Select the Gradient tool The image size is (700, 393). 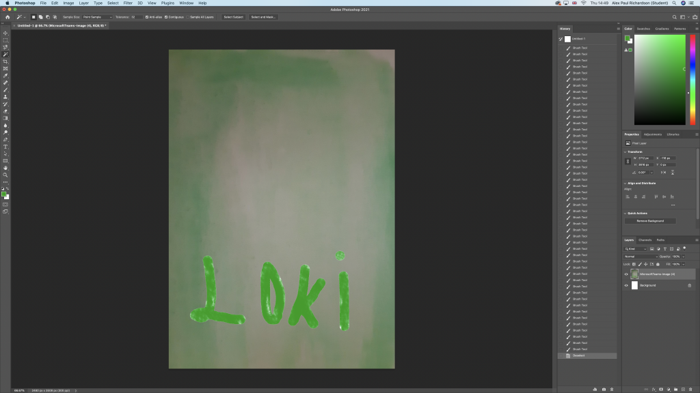(5, 119)
